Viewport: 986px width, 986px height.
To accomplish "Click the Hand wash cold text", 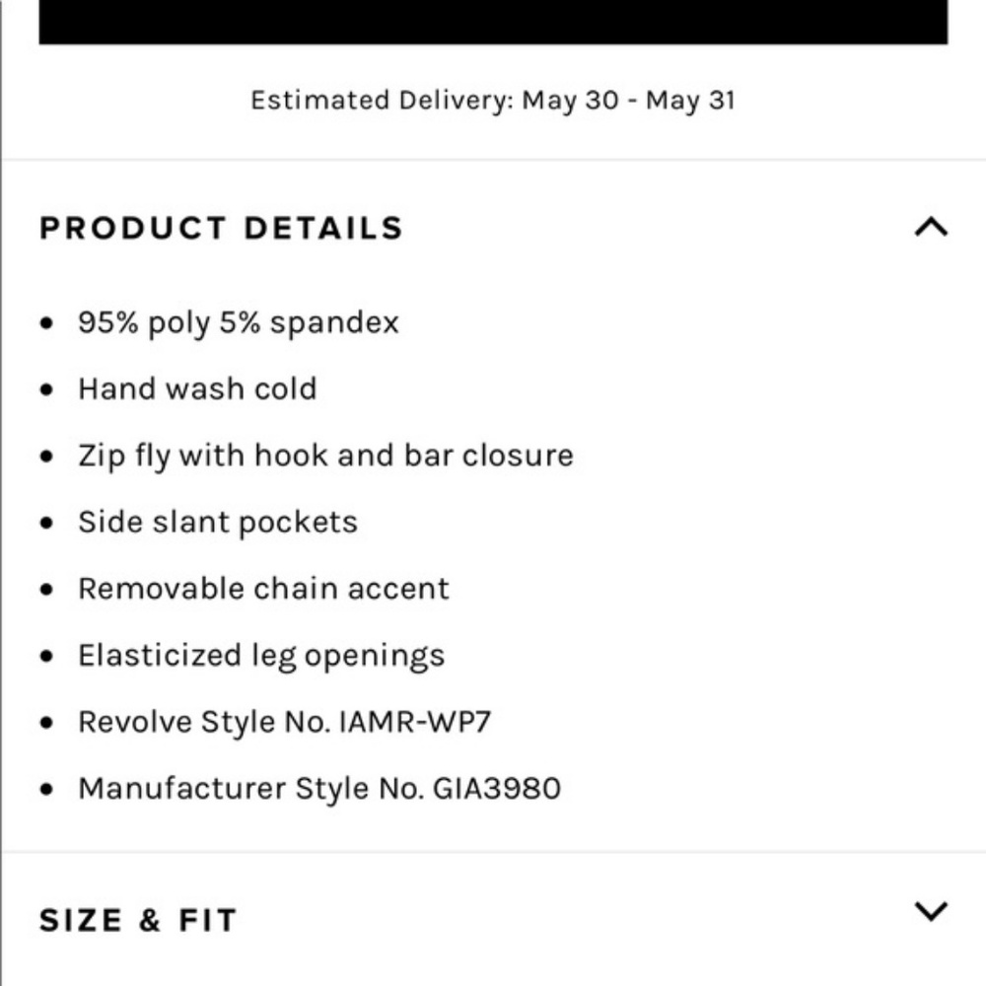I will 197,389.
